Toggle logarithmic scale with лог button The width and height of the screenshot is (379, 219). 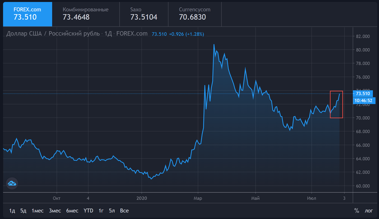point(369,210)
